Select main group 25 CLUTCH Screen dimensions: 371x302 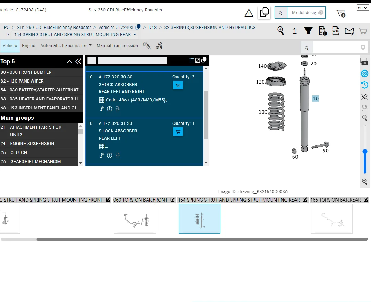[x=39, y=152]
